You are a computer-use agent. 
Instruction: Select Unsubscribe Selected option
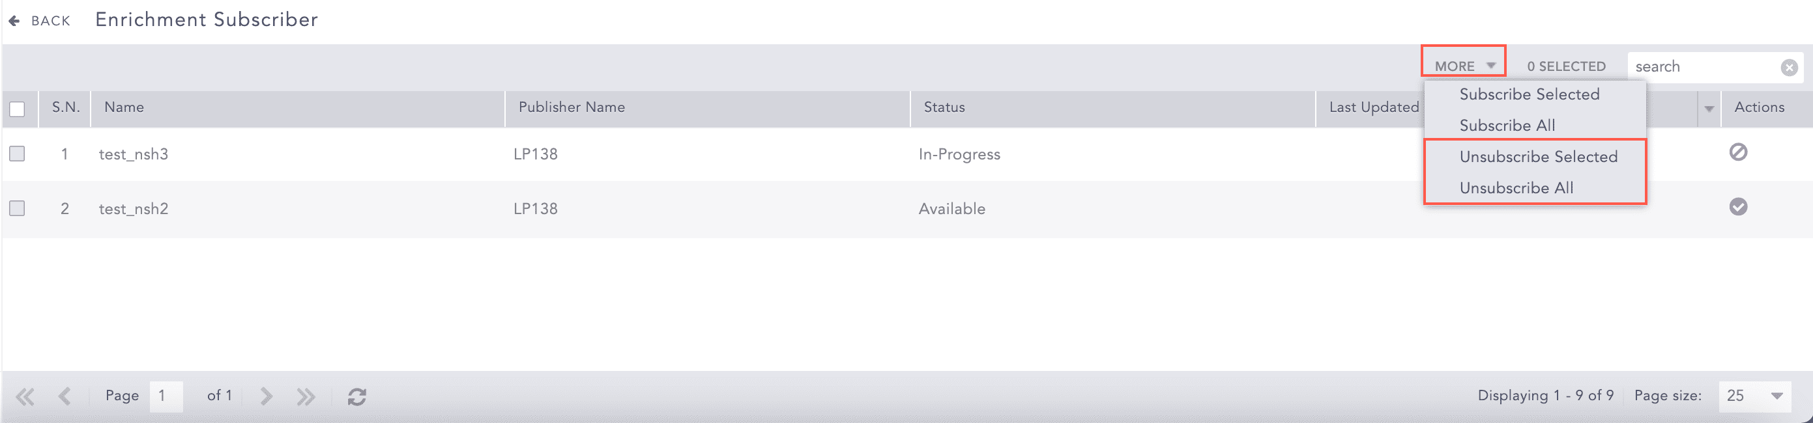point(1538,157)
